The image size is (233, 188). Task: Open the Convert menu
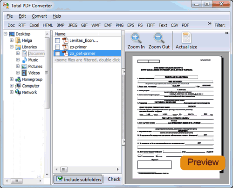39,16
